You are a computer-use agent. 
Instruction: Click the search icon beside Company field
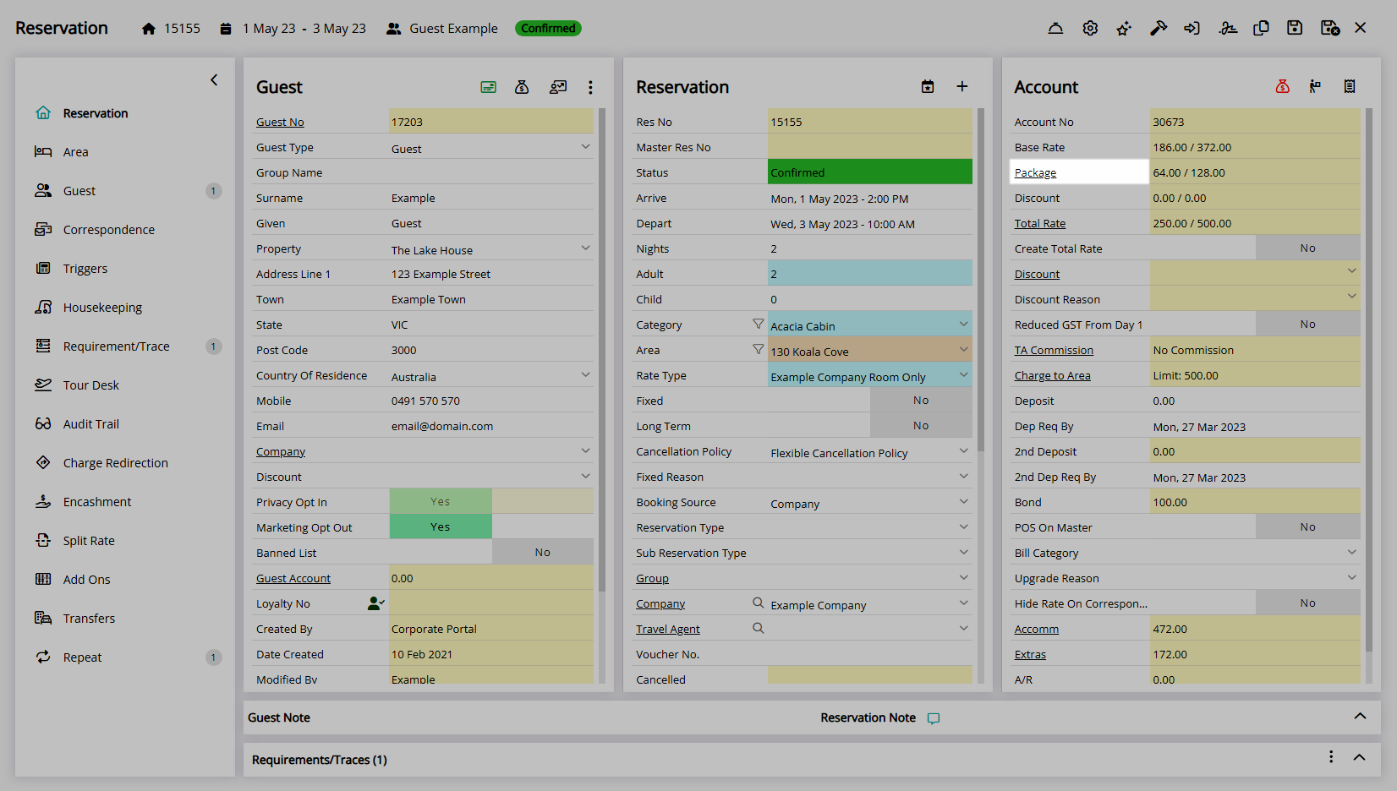point(759,603)
